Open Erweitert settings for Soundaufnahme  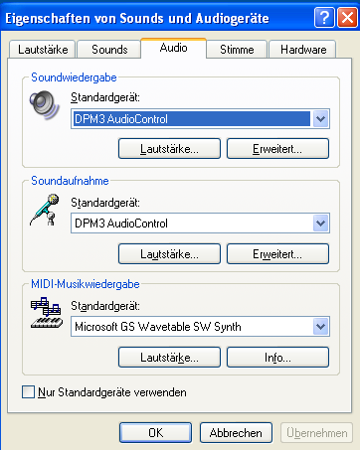[x=277, y=254]
